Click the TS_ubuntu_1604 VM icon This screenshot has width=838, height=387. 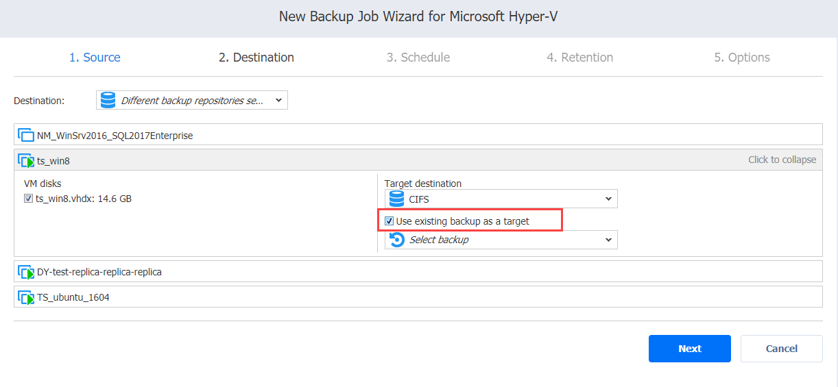pos(26,297)
